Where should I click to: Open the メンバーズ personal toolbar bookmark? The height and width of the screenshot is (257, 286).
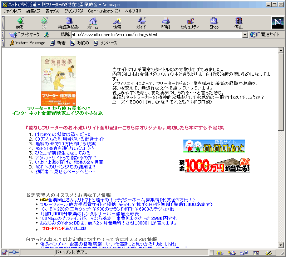click(x=105, y=43)
